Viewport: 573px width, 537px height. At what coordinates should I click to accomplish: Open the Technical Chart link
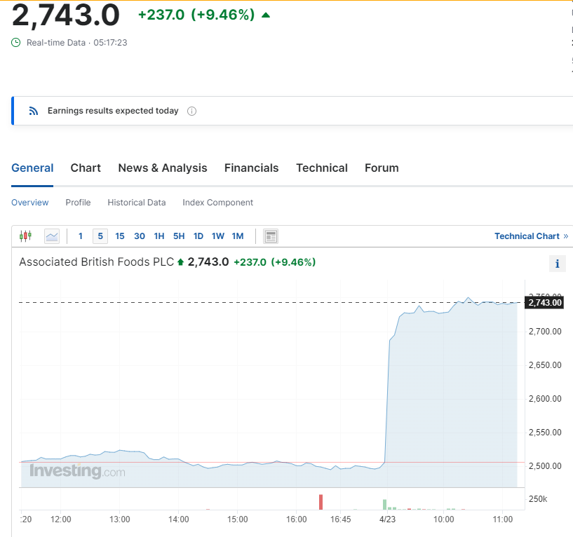pos(532,236)
